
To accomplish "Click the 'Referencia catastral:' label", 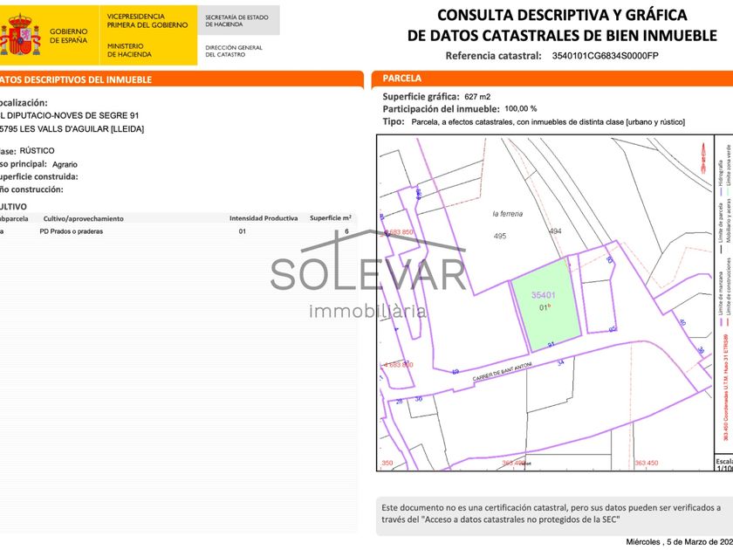I will coord(493,56).
